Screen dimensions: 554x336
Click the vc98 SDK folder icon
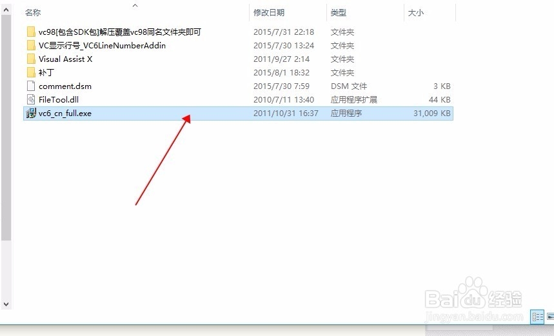(31, 32)
